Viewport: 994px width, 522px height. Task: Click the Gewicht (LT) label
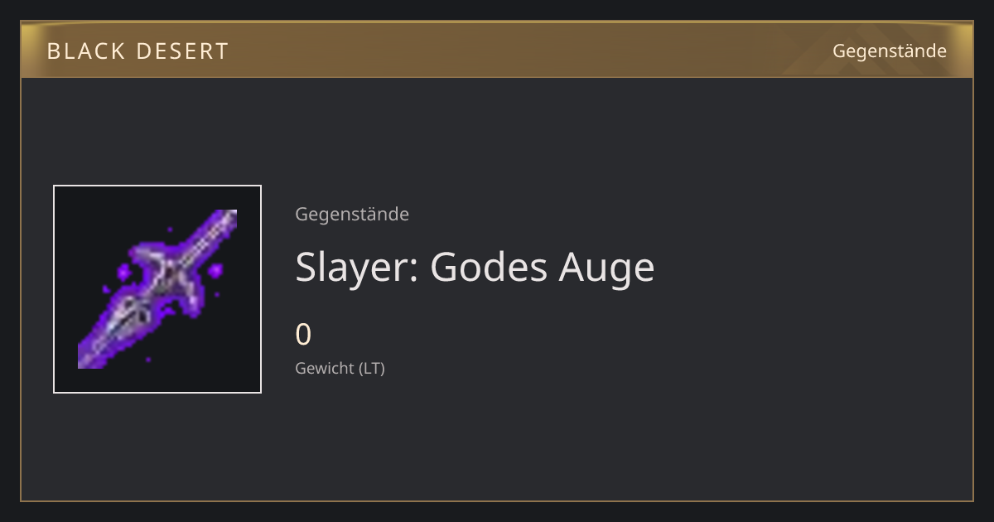click(x=340, y=369)
